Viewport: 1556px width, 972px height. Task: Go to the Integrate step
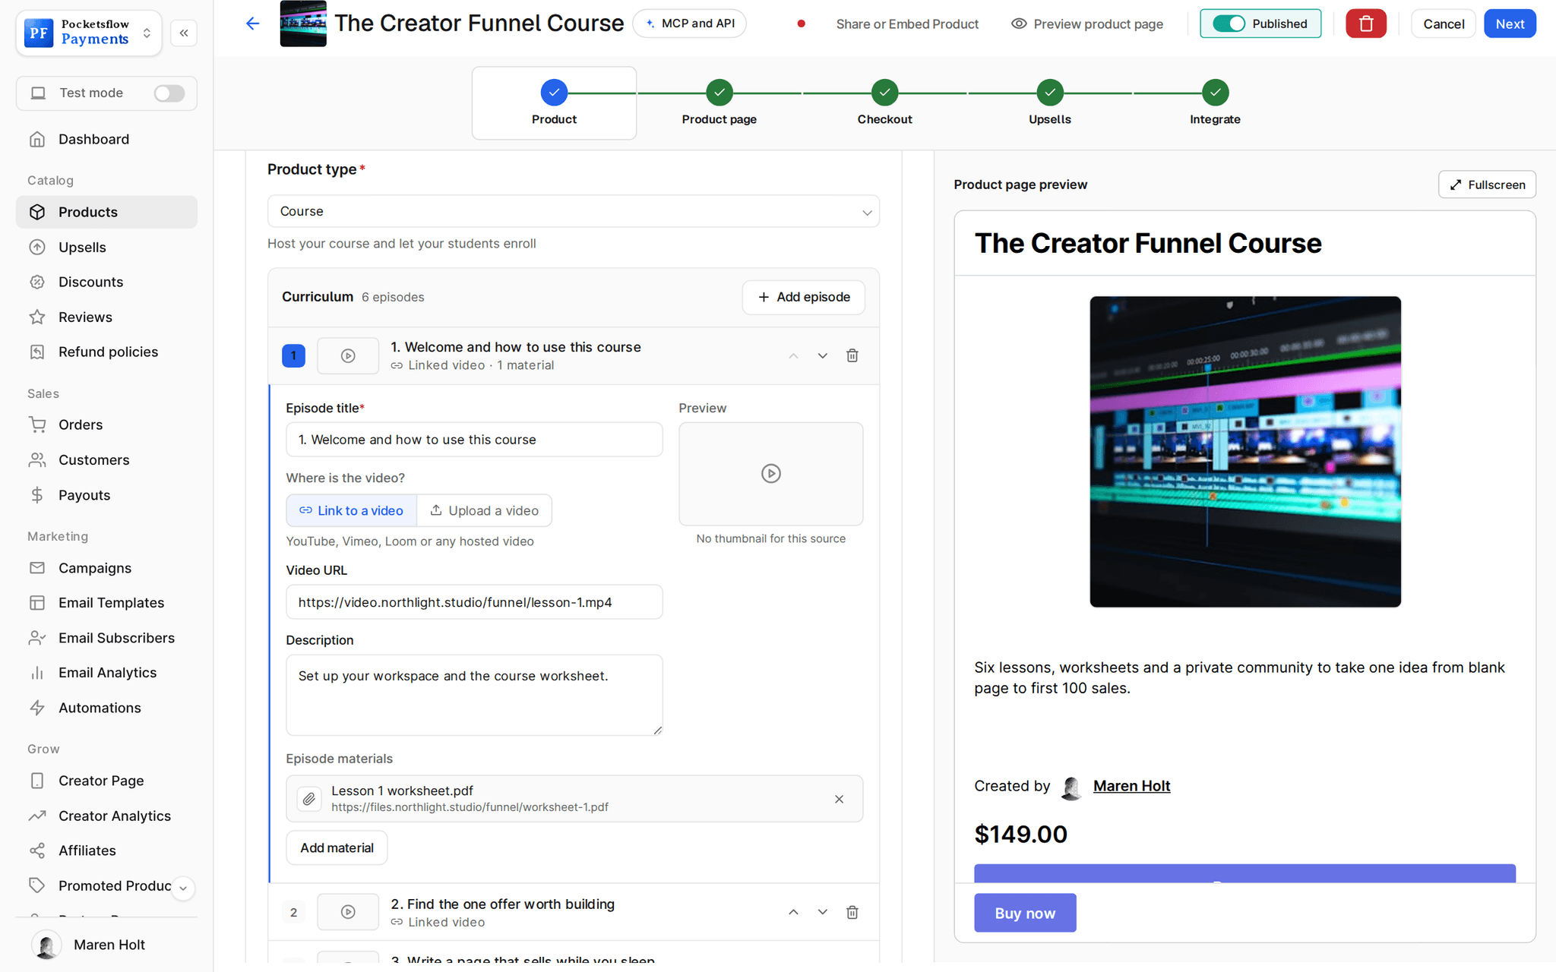[1215, 103]
